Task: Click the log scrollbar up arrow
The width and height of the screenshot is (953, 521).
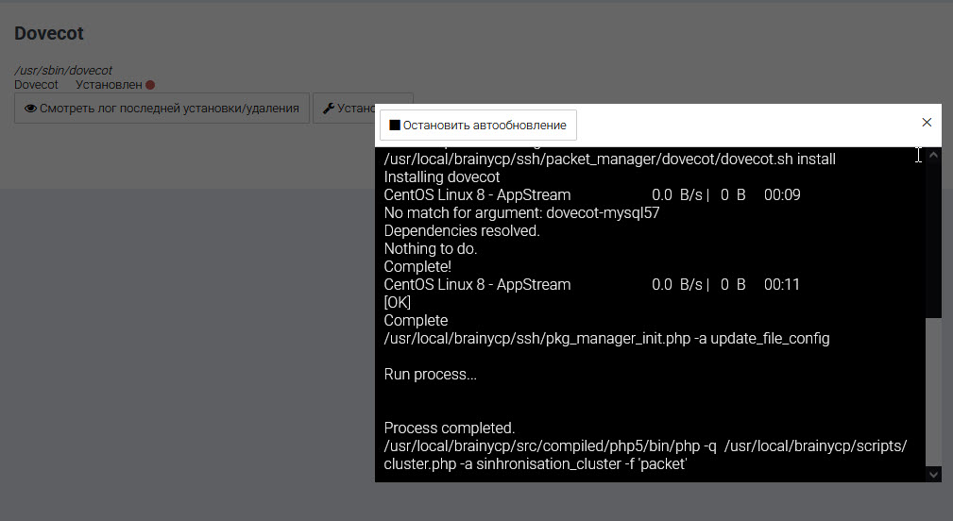Action: click(933, 156)
